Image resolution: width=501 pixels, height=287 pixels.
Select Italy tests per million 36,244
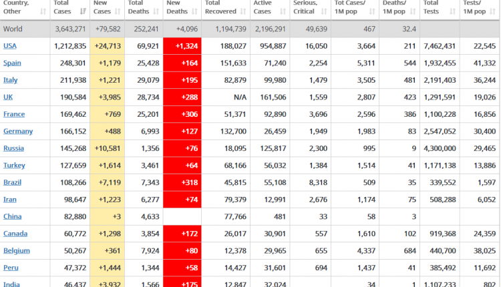coord(485,80)
